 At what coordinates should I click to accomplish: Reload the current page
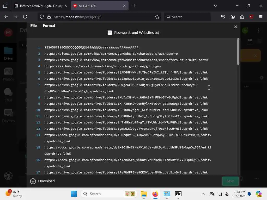click(x=25, y=17)
